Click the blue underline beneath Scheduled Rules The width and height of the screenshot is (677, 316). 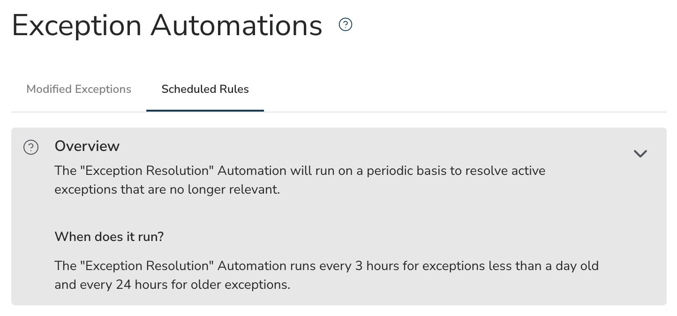point(205,111)
